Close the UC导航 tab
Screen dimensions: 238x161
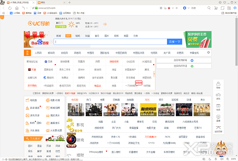click(x=33, y=3)
